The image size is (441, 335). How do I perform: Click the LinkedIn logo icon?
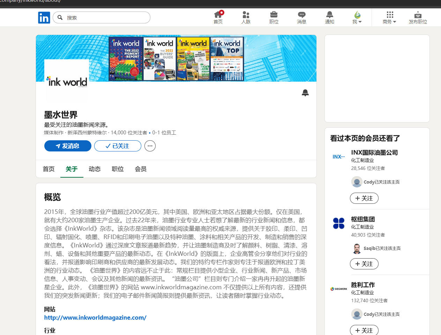coord(44,17)
